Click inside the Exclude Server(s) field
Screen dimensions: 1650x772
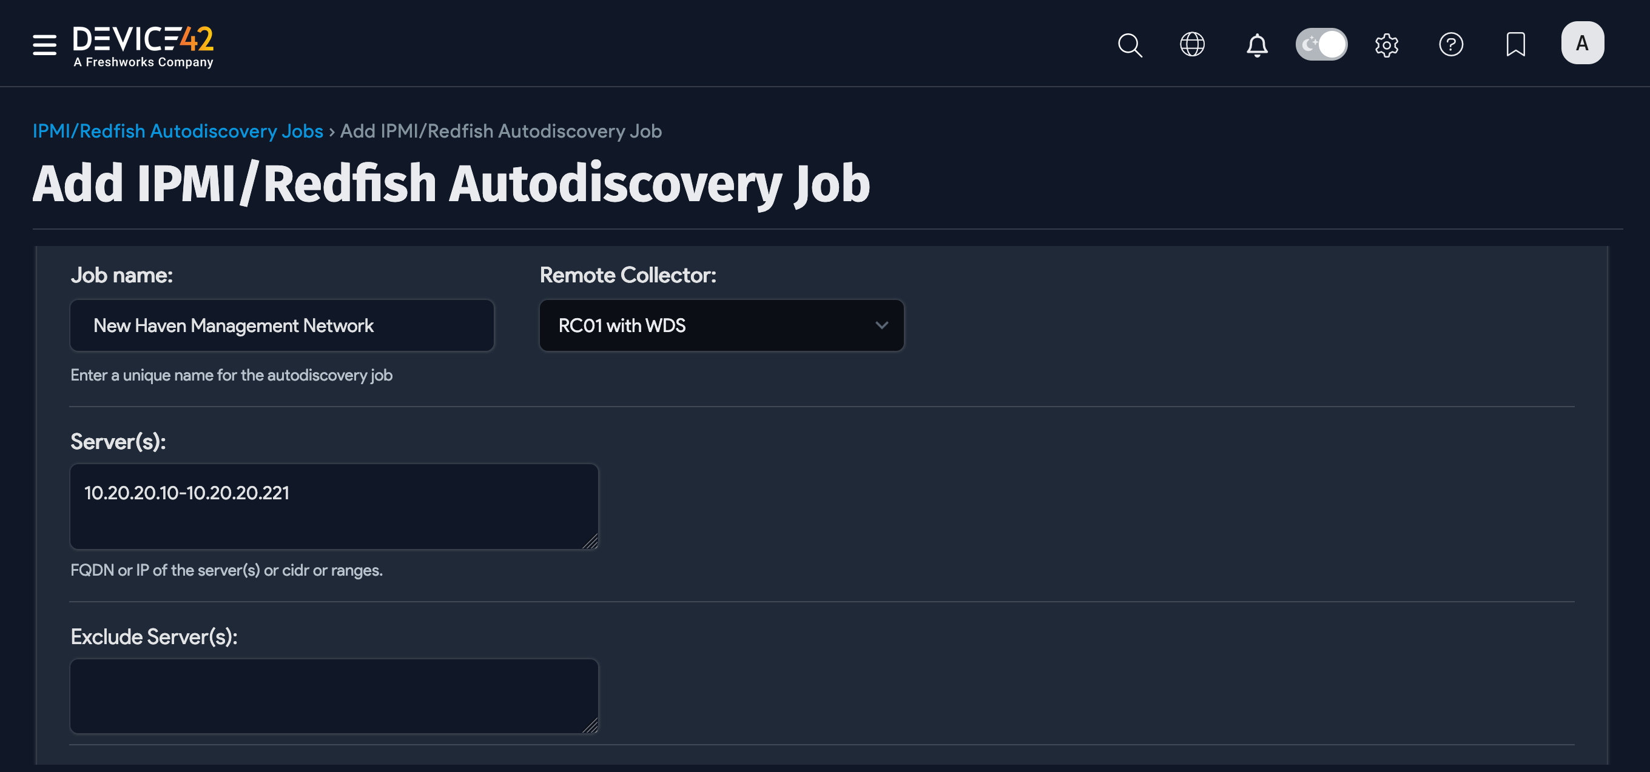coord(333,696)
